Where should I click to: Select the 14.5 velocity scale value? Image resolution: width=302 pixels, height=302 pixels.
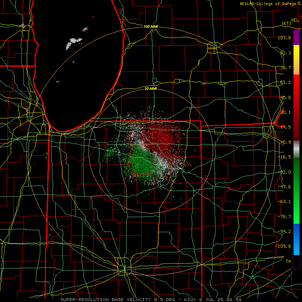tap(286, 127)
